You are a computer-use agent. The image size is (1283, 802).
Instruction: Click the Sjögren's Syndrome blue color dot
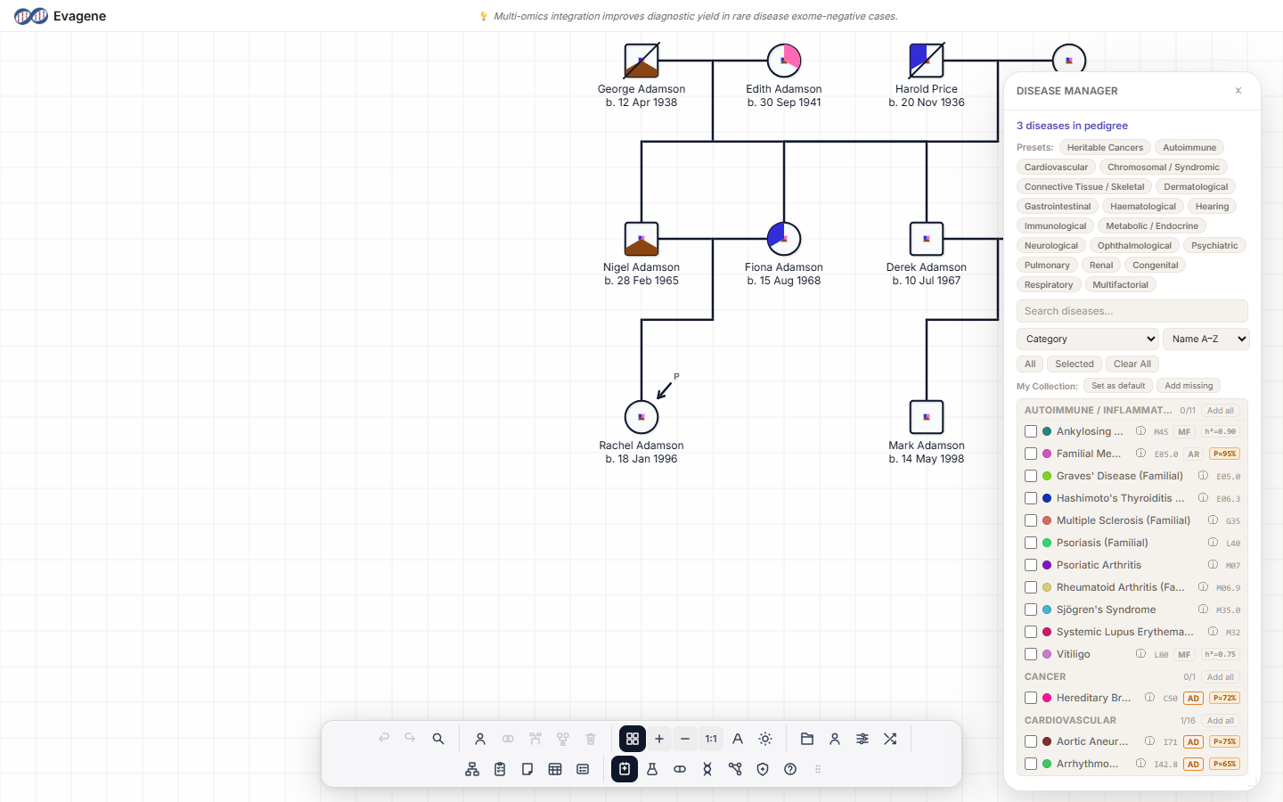1047,610
